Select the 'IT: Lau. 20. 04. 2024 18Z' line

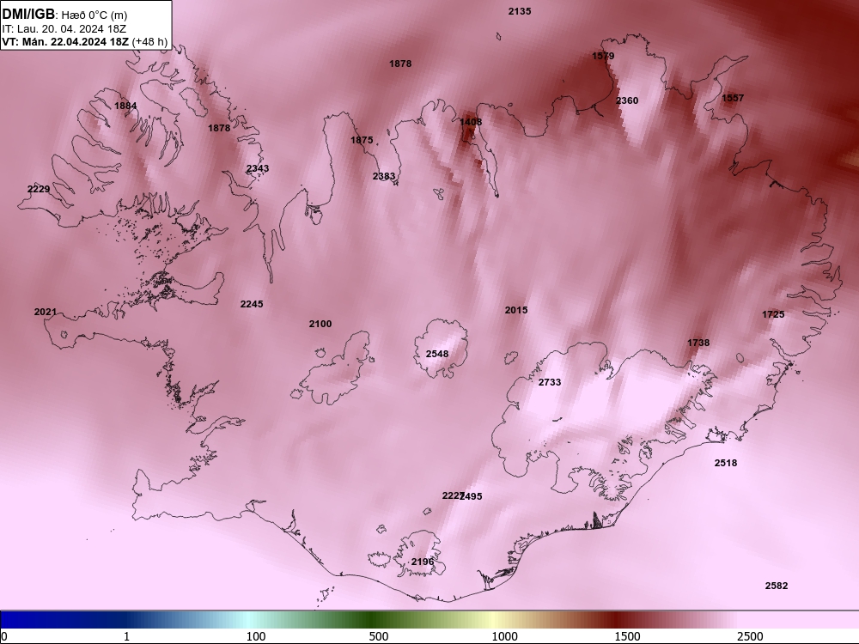point(64,29)
